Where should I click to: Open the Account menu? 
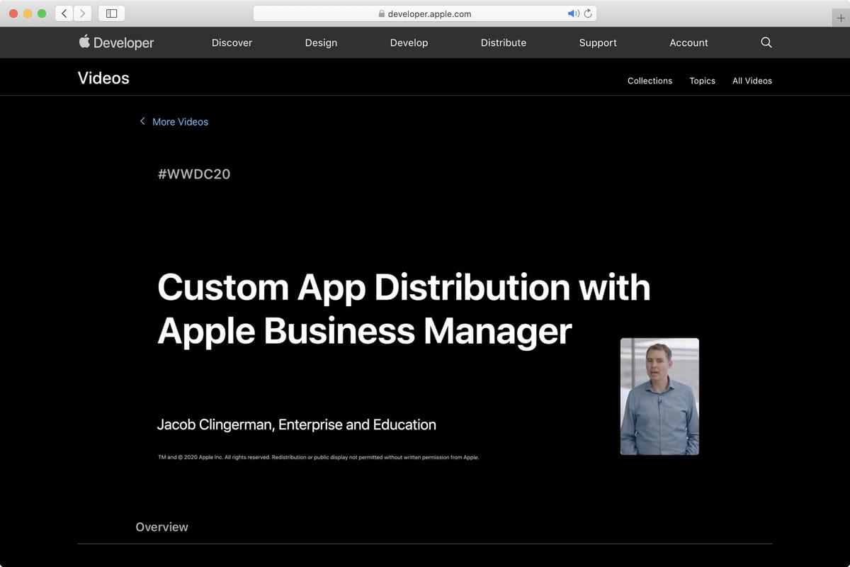[688, 43]
